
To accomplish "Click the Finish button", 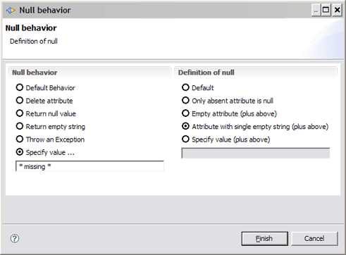I will click(x=265, y=239).
